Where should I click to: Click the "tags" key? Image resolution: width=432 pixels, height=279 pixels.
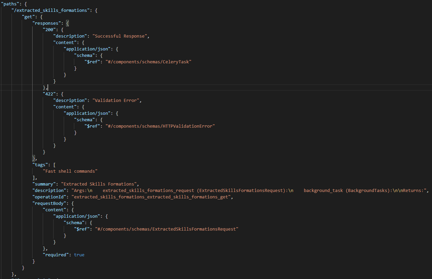[x=40, y=165]
